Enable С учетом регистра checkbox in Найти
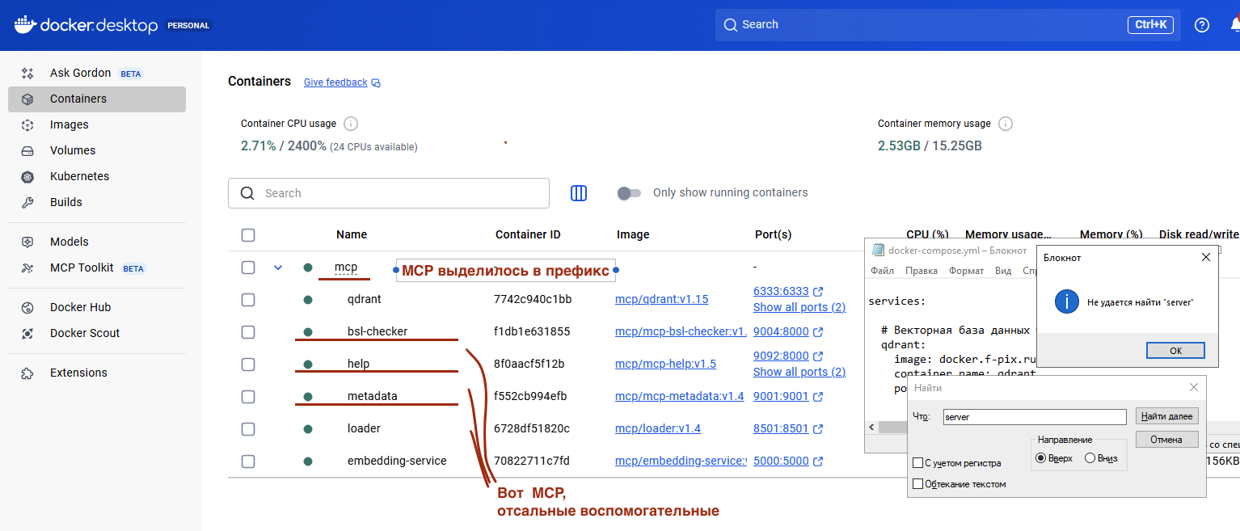1240x531 pixels. [917, 463]
